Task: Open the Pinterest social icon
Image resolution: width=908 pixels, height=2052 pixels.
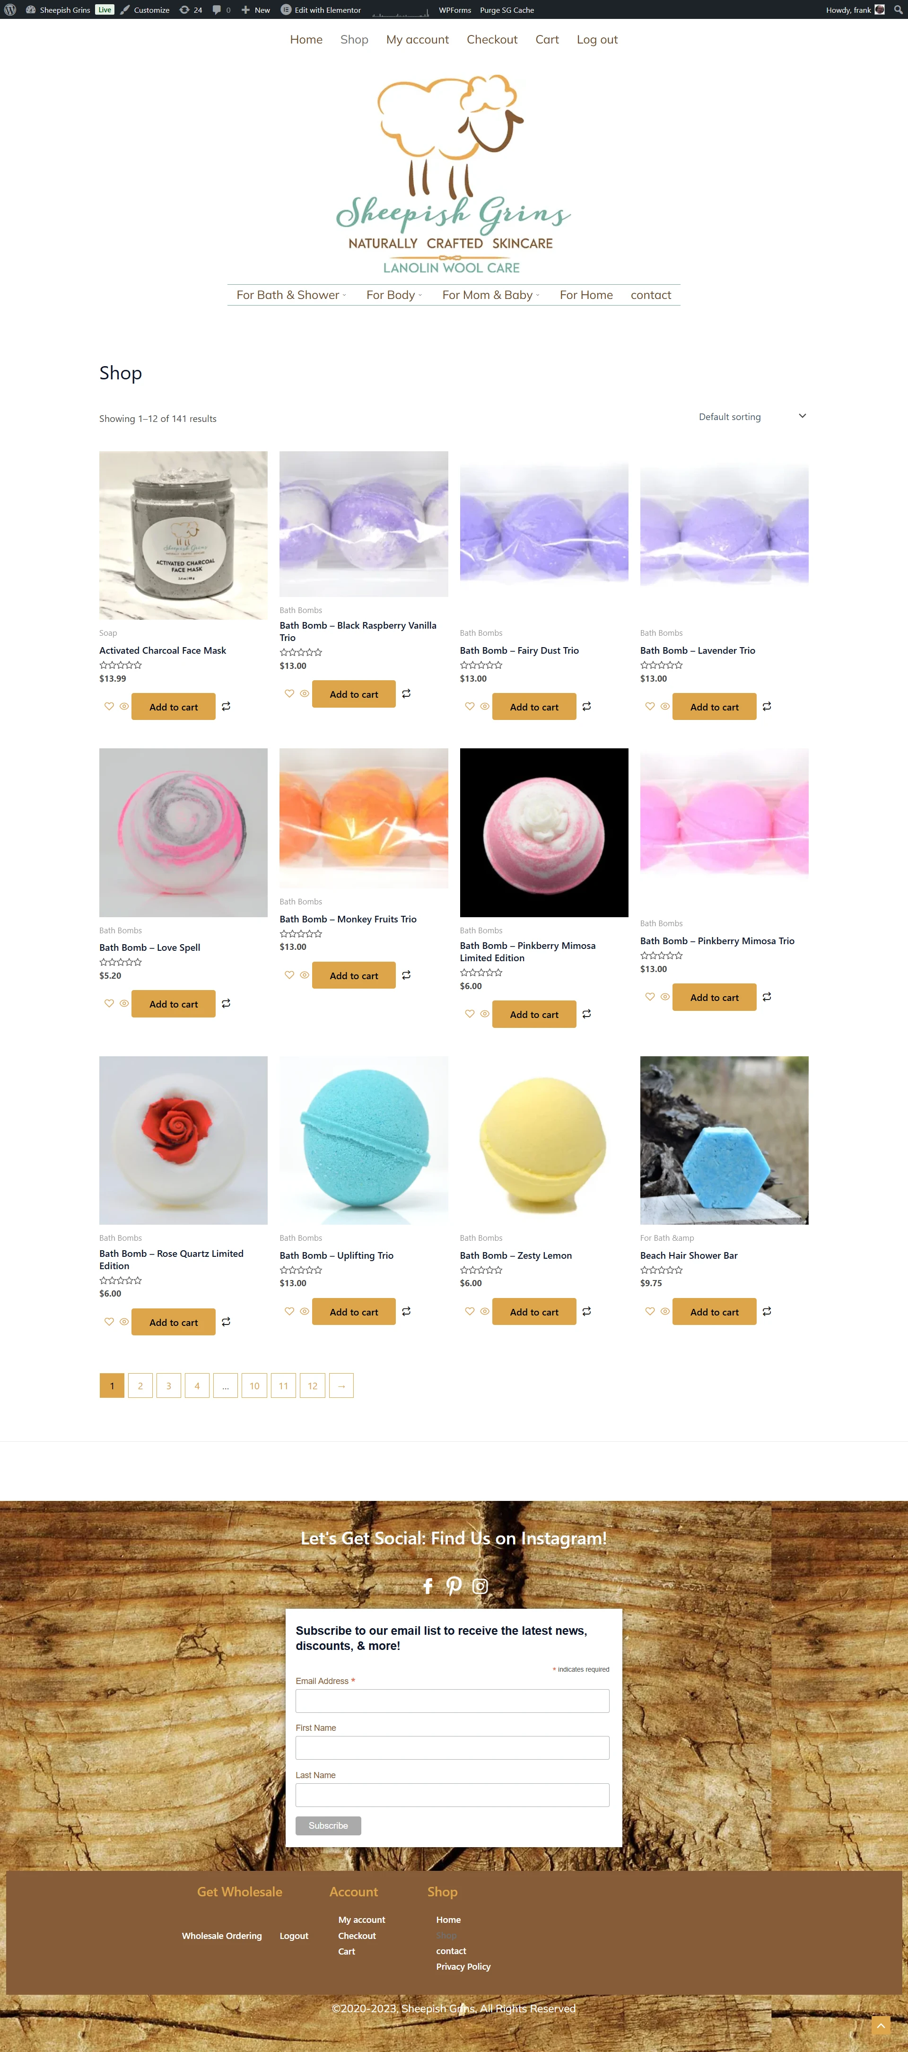Action: [454, 1586]
